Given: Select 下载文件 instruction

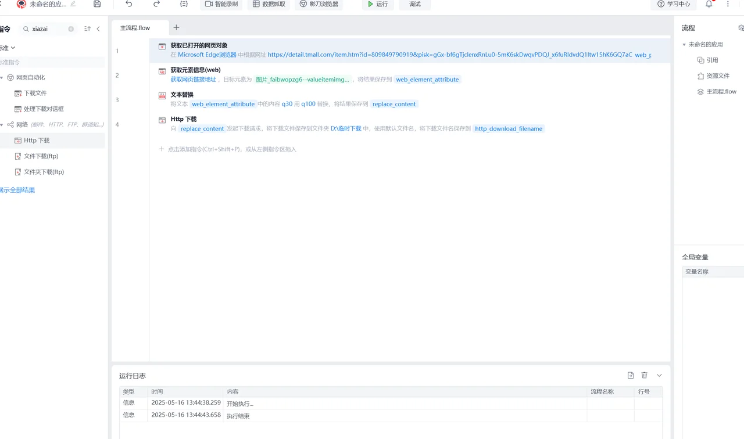Looking at the screenshot, I should [x=35, y=93].
